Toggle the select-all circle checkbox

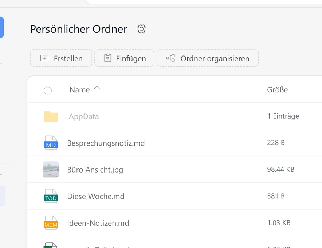[x=48, y=90]
